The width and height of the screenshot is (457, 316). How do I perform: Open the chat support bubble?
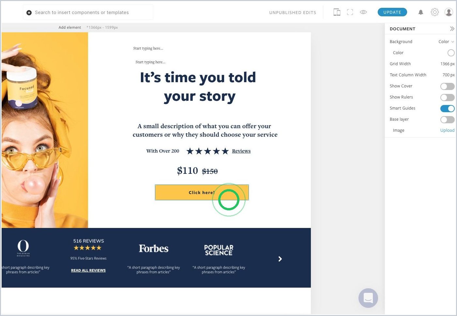[368, 298]
